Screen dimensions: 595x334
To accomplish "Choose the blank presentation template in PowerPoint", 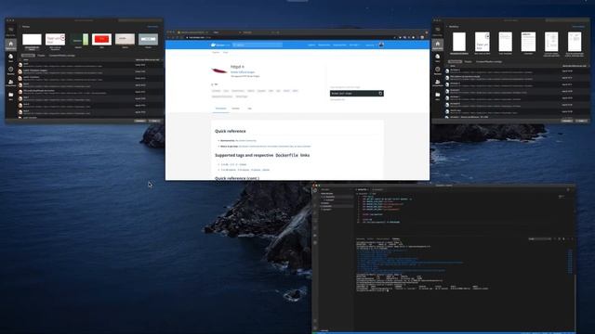I will [x=32, y=39].
